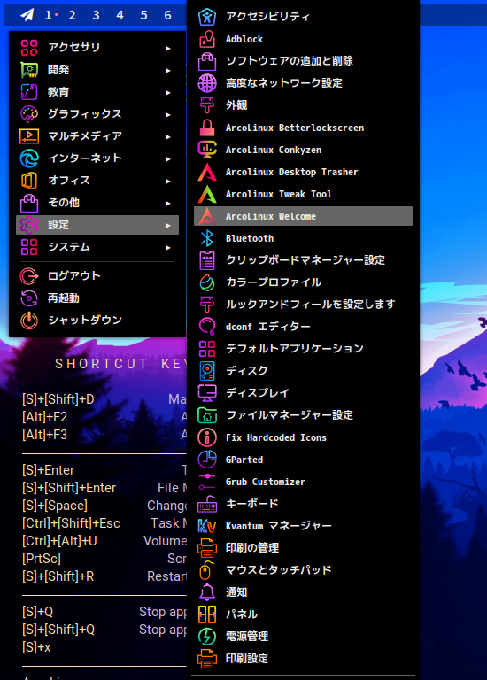
Task: Click the GParted pie icon
Action: point(207,460)
